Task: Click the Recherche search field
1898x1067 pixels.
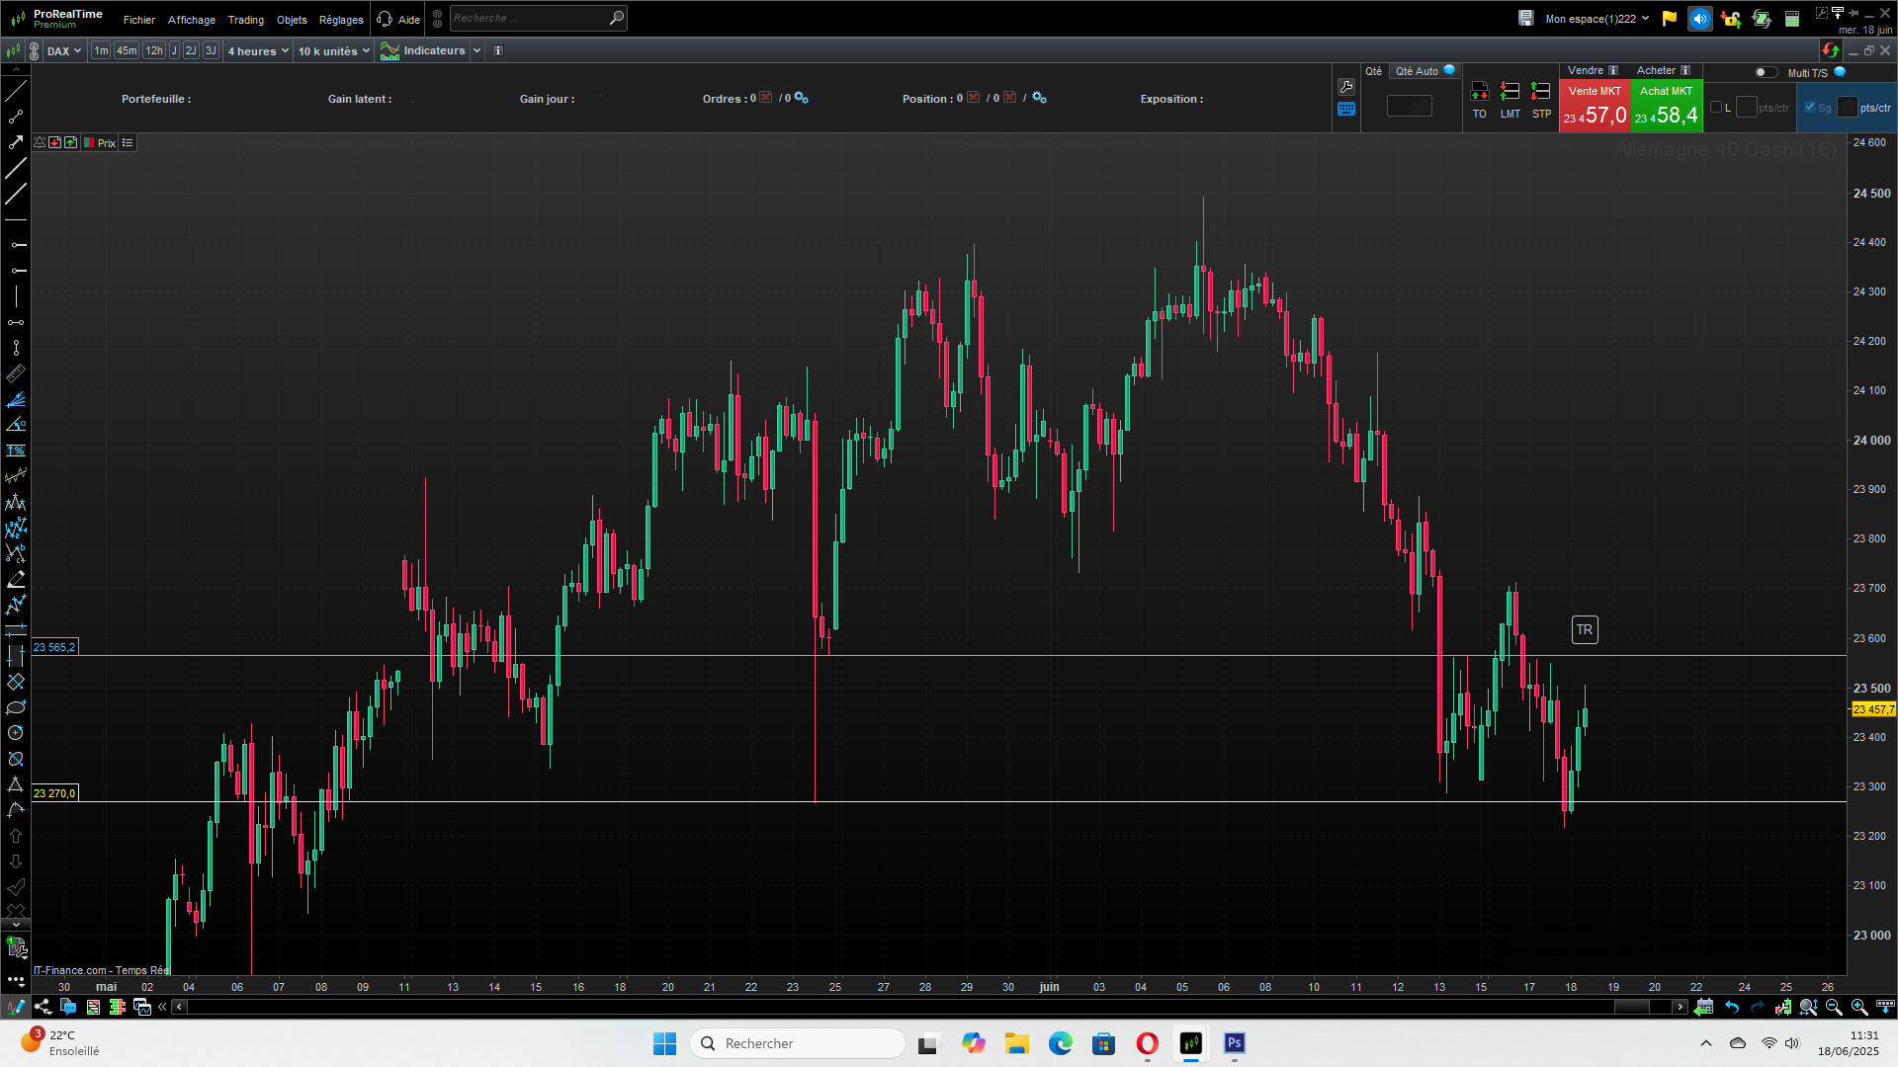Action: (529, 18)
